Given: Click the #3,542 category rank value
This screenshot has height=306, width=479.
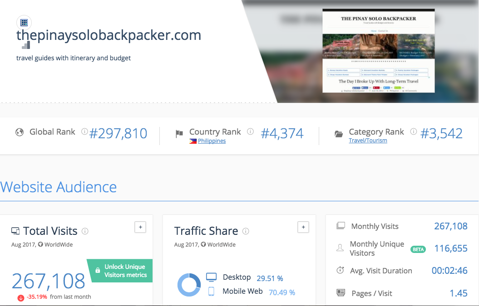Looking at the screenshot, I should [441, 134].
